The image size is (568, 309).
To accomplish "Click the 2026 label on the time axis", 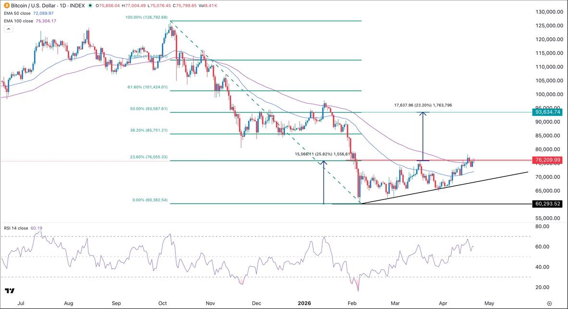I will pyautogui.click(x=305, y=303).
